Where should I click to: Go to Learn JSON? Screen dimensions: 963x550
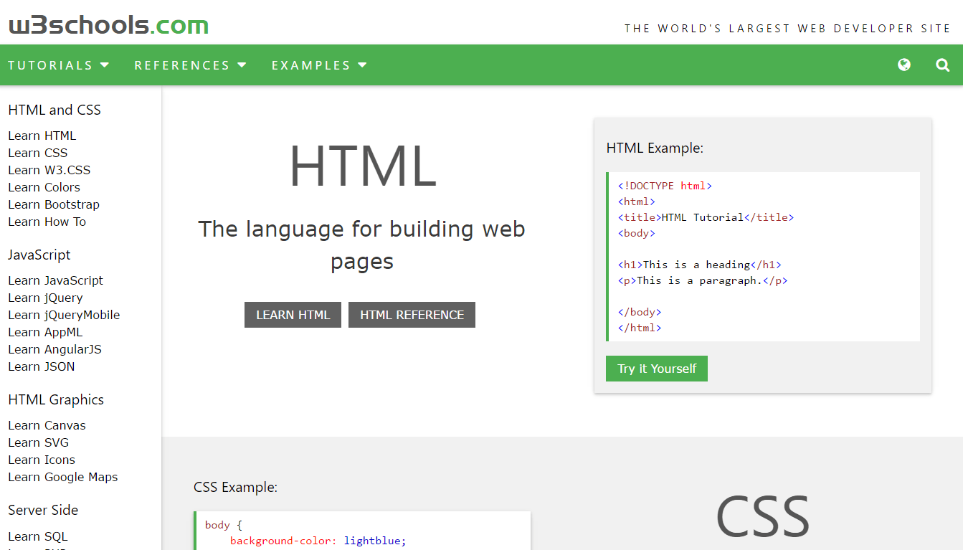click(x=42, y=366)
